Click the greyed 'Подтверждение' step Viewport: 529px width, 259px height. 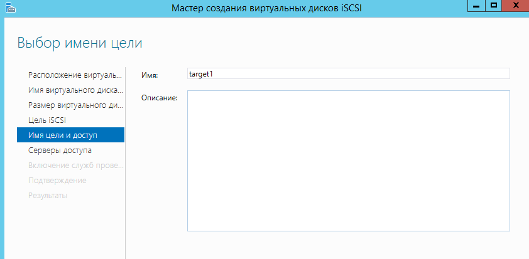point(57,181)
